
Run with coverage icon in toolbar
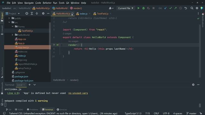coord(148,8)
